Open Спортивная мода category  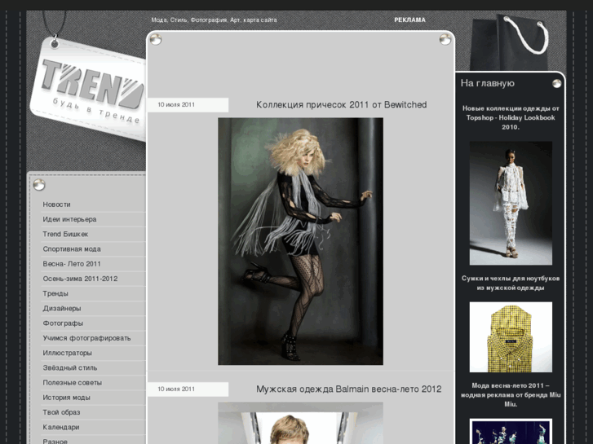[72, 249]
